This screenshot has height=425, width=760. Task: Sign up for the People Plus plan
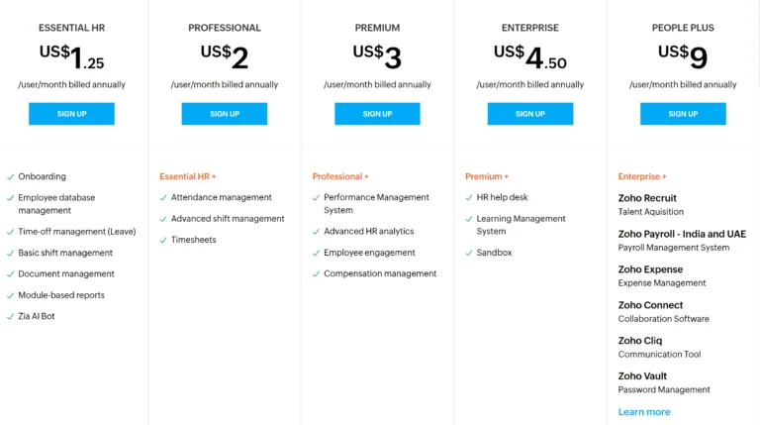[683, 114]
